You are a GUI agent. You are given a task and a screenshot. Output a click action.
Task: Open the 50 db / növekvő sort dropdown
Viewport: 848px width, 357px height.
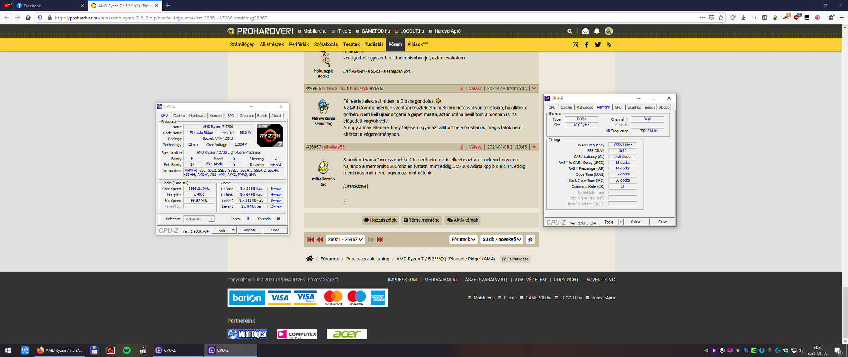pyautogui.click(x=501, y=240)
